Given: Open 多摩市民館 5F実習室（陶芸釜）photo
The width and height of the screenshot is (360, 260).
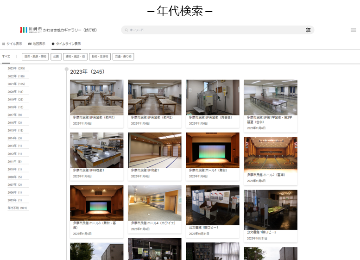Looking at the screenshot, I should coord(213,97).
